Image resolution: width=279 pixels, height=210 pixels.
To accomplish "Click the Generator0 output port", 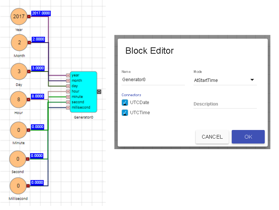I will pos(99,91).
